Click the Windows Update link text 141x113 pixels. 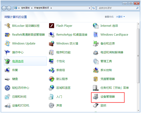pos(24,44)
